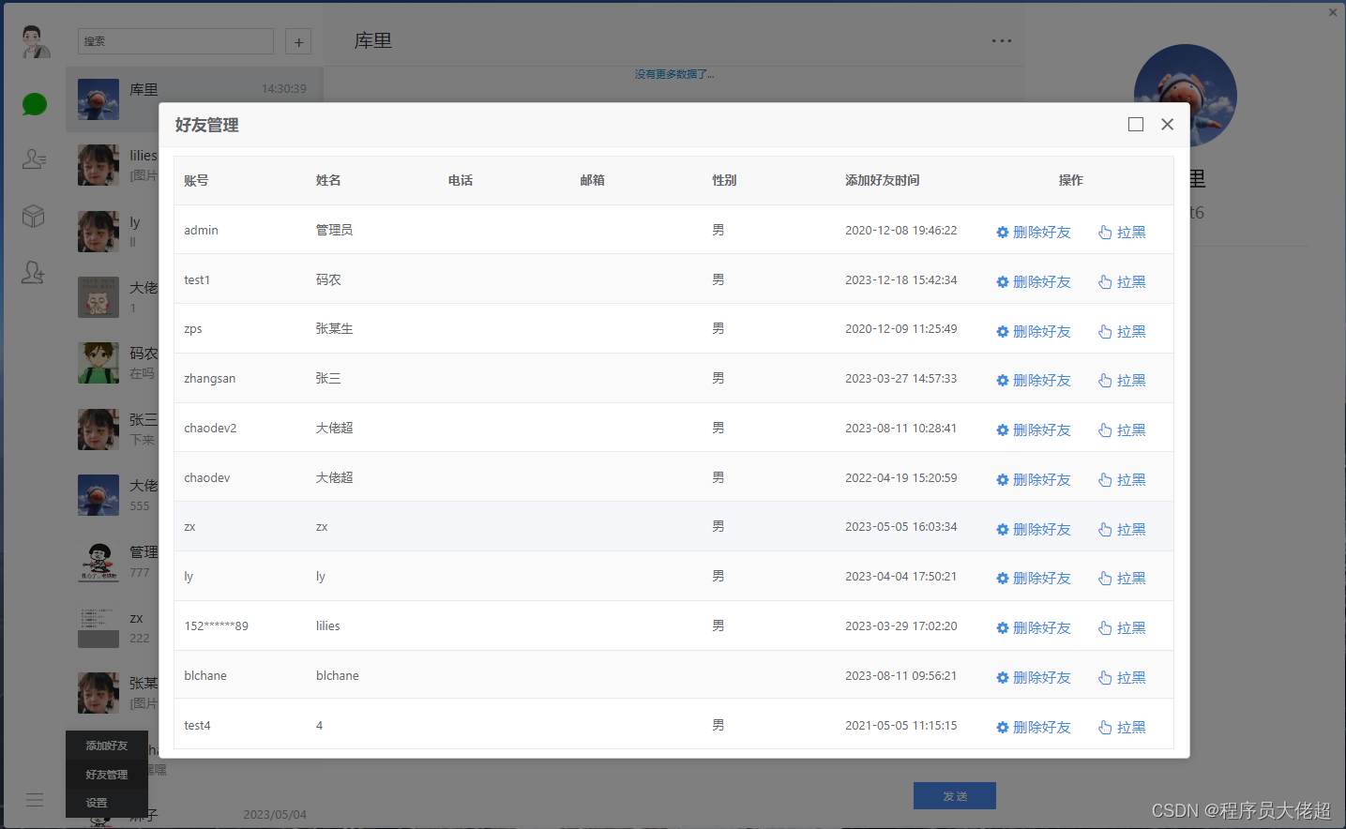
Task: Click the plus button beside search
Action: click(x=298, y=41)
